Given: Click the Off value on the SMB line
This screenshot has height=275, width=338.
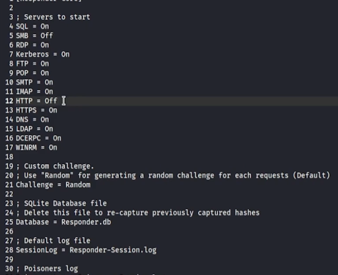Looking at the screenshot, I should (x=47, y=35).
